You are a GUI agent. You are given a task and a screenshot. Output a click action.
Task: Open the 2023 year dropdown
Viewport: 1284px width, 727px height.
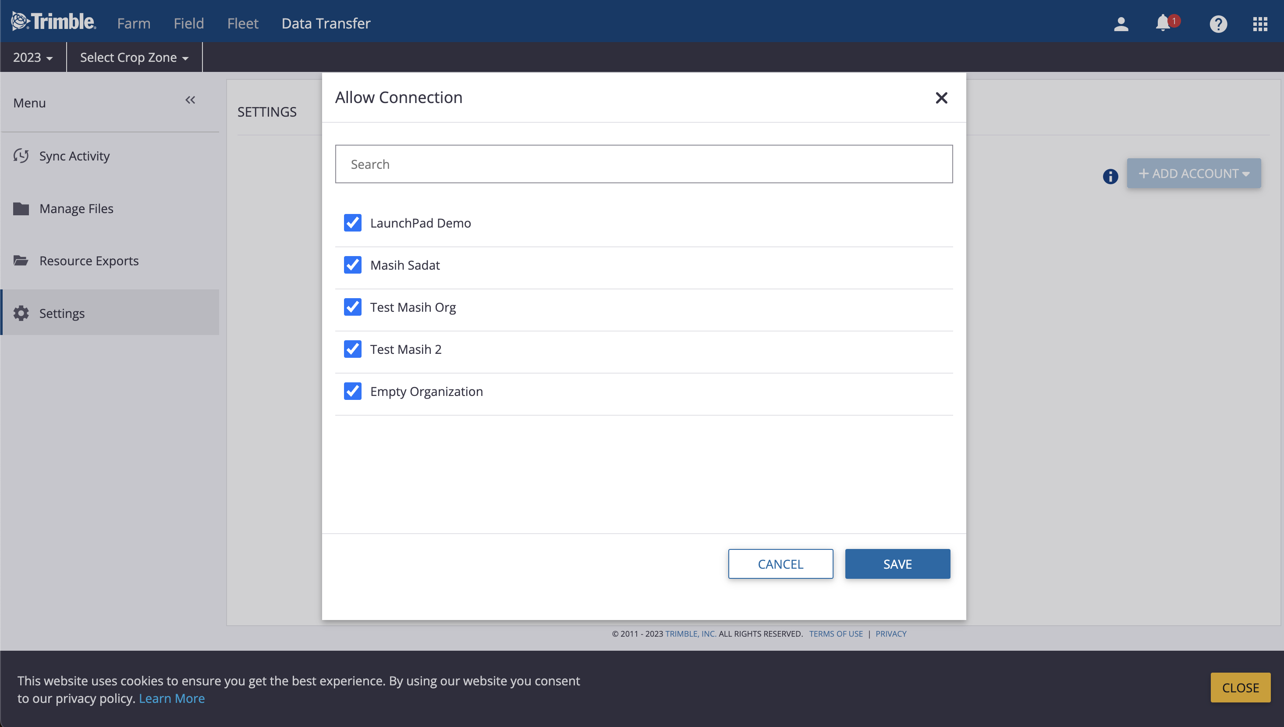point(33,57)
